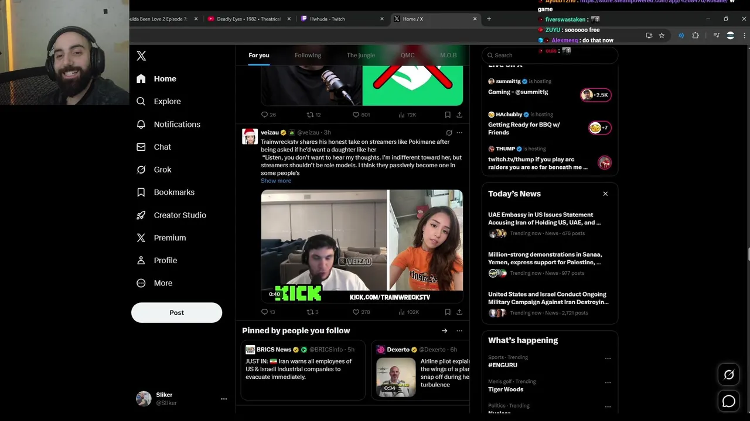
Task: Open veizau avatar with Santa hat
Action: [250, 136]
